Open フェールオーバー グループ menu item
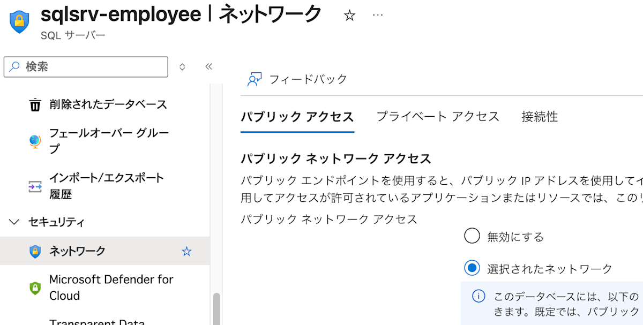This screenshot has width=643, height=325. pos(109,141)
